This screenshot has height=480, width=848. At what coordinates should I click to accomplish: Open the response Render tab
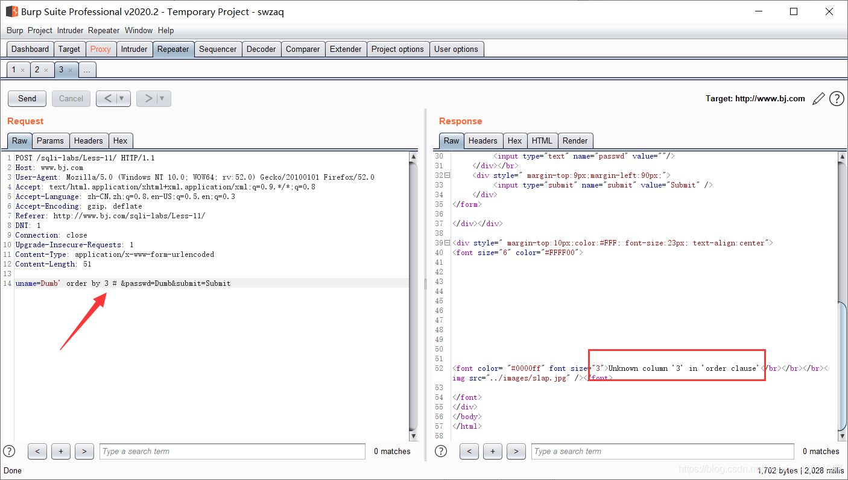coord(575,141)
